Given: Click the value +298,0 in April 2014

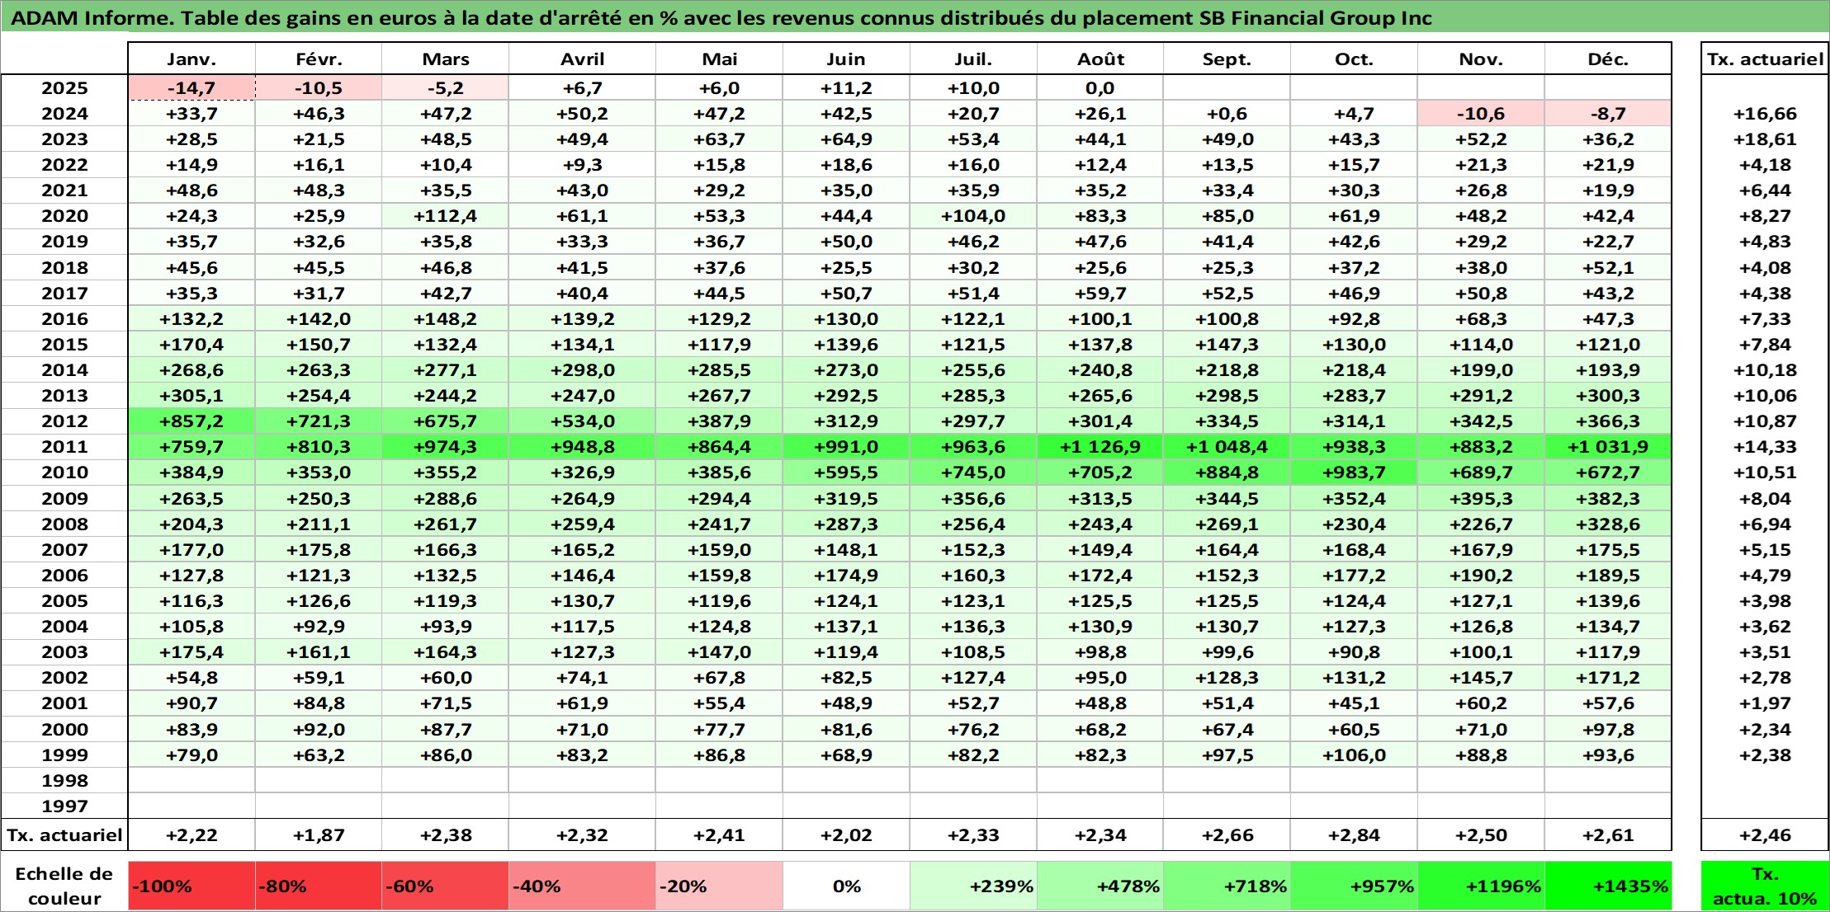Looking at the screenshot, I should coord(582,370).
